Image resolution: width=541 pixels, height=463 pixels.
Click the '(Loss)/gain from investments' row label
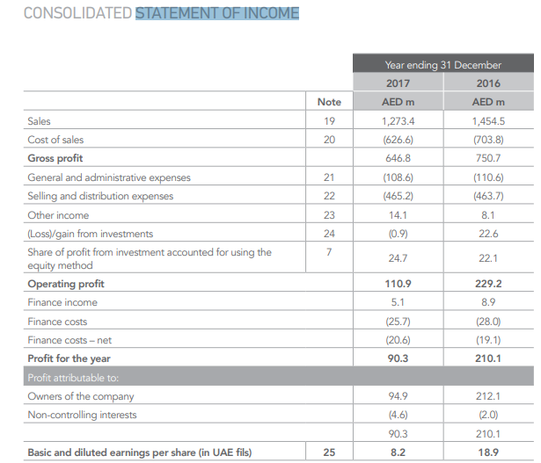point(90,234)
